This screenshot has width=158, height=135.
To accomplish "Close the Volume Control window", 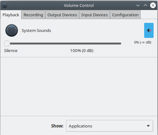I will click(153, 5).
